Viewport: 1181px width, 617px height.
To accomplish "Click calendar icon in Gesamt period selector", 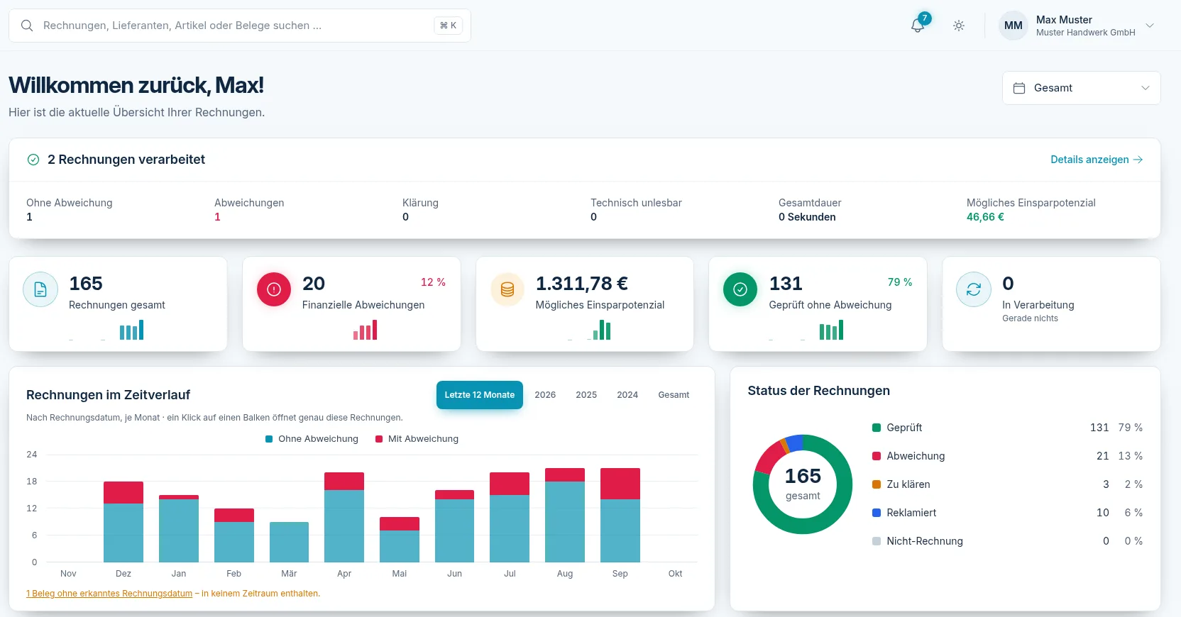I will pyautogui.click(x=1019, y=88).
